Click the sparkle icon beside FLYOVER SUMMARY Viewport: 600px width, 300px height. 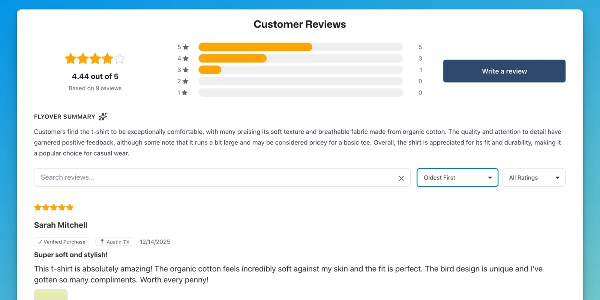pyautogui.click(x=103, y=117)
